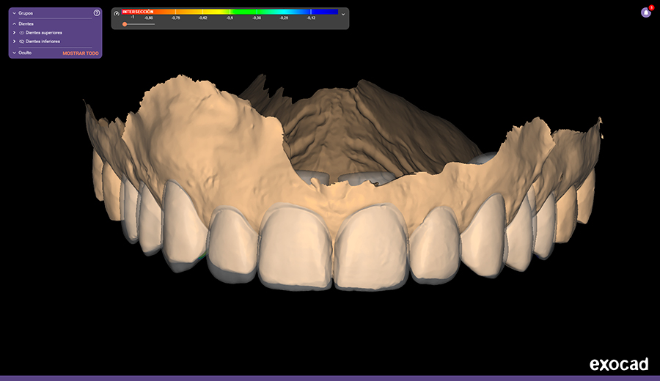This screenshot has width=660, height=381.
Task: Expand the Oculto section chevron
Action: pos(14,53)
